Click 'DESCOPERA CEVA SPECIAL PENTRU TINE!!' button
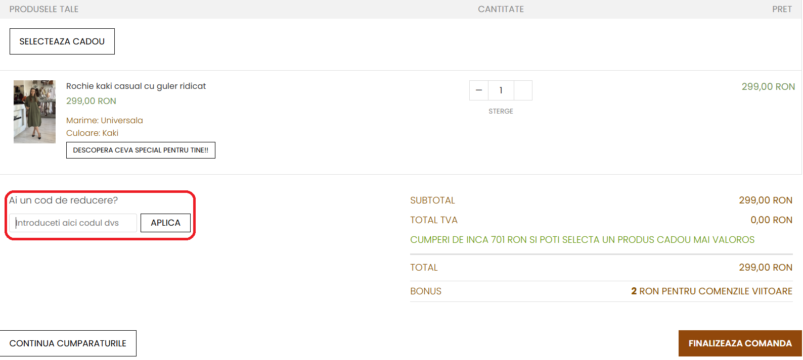The width and height of the screenshot is (803, 360). 141,150
